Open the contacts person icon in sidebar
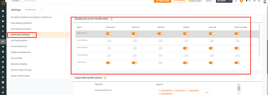 coord(3,16)
